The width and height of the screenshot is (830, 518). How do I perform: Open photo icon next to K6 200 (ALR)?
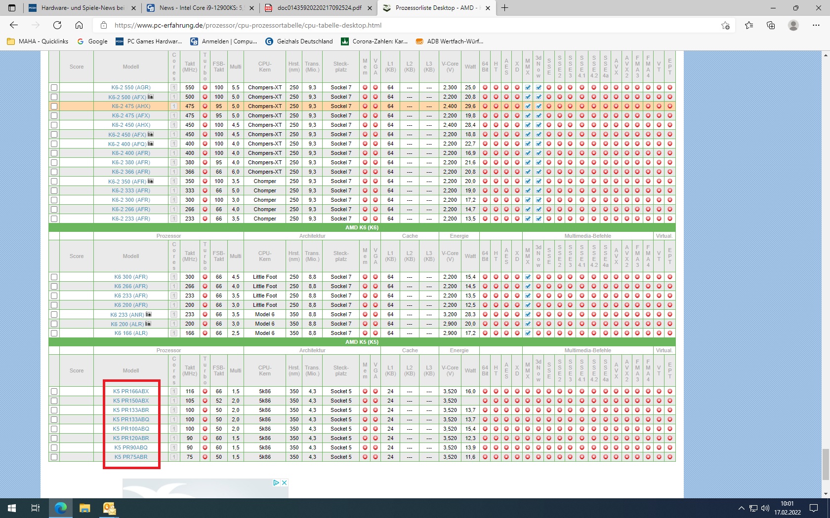pyautogui.click(x=148, y=324)
